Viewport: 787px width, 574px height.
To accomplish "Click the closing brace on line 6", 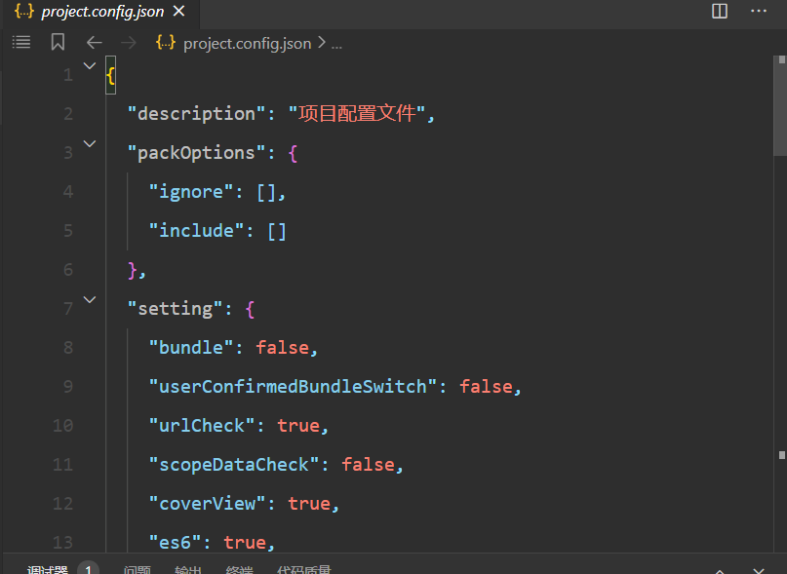I will tap(132, 270).
